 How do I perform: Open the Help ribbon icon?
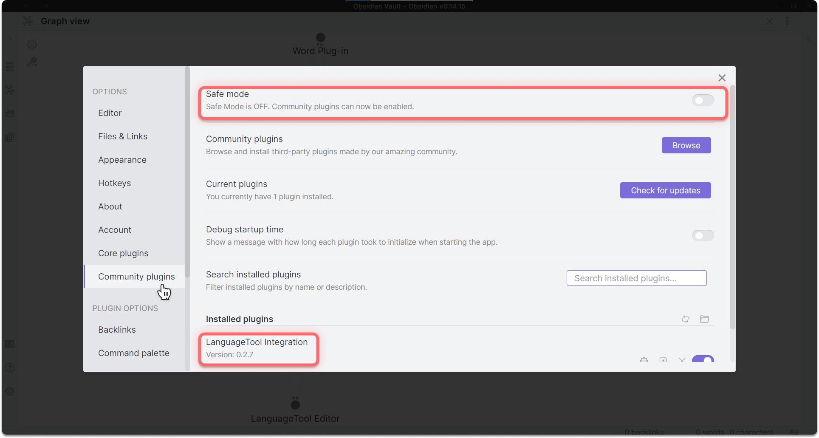coord(10,367)
